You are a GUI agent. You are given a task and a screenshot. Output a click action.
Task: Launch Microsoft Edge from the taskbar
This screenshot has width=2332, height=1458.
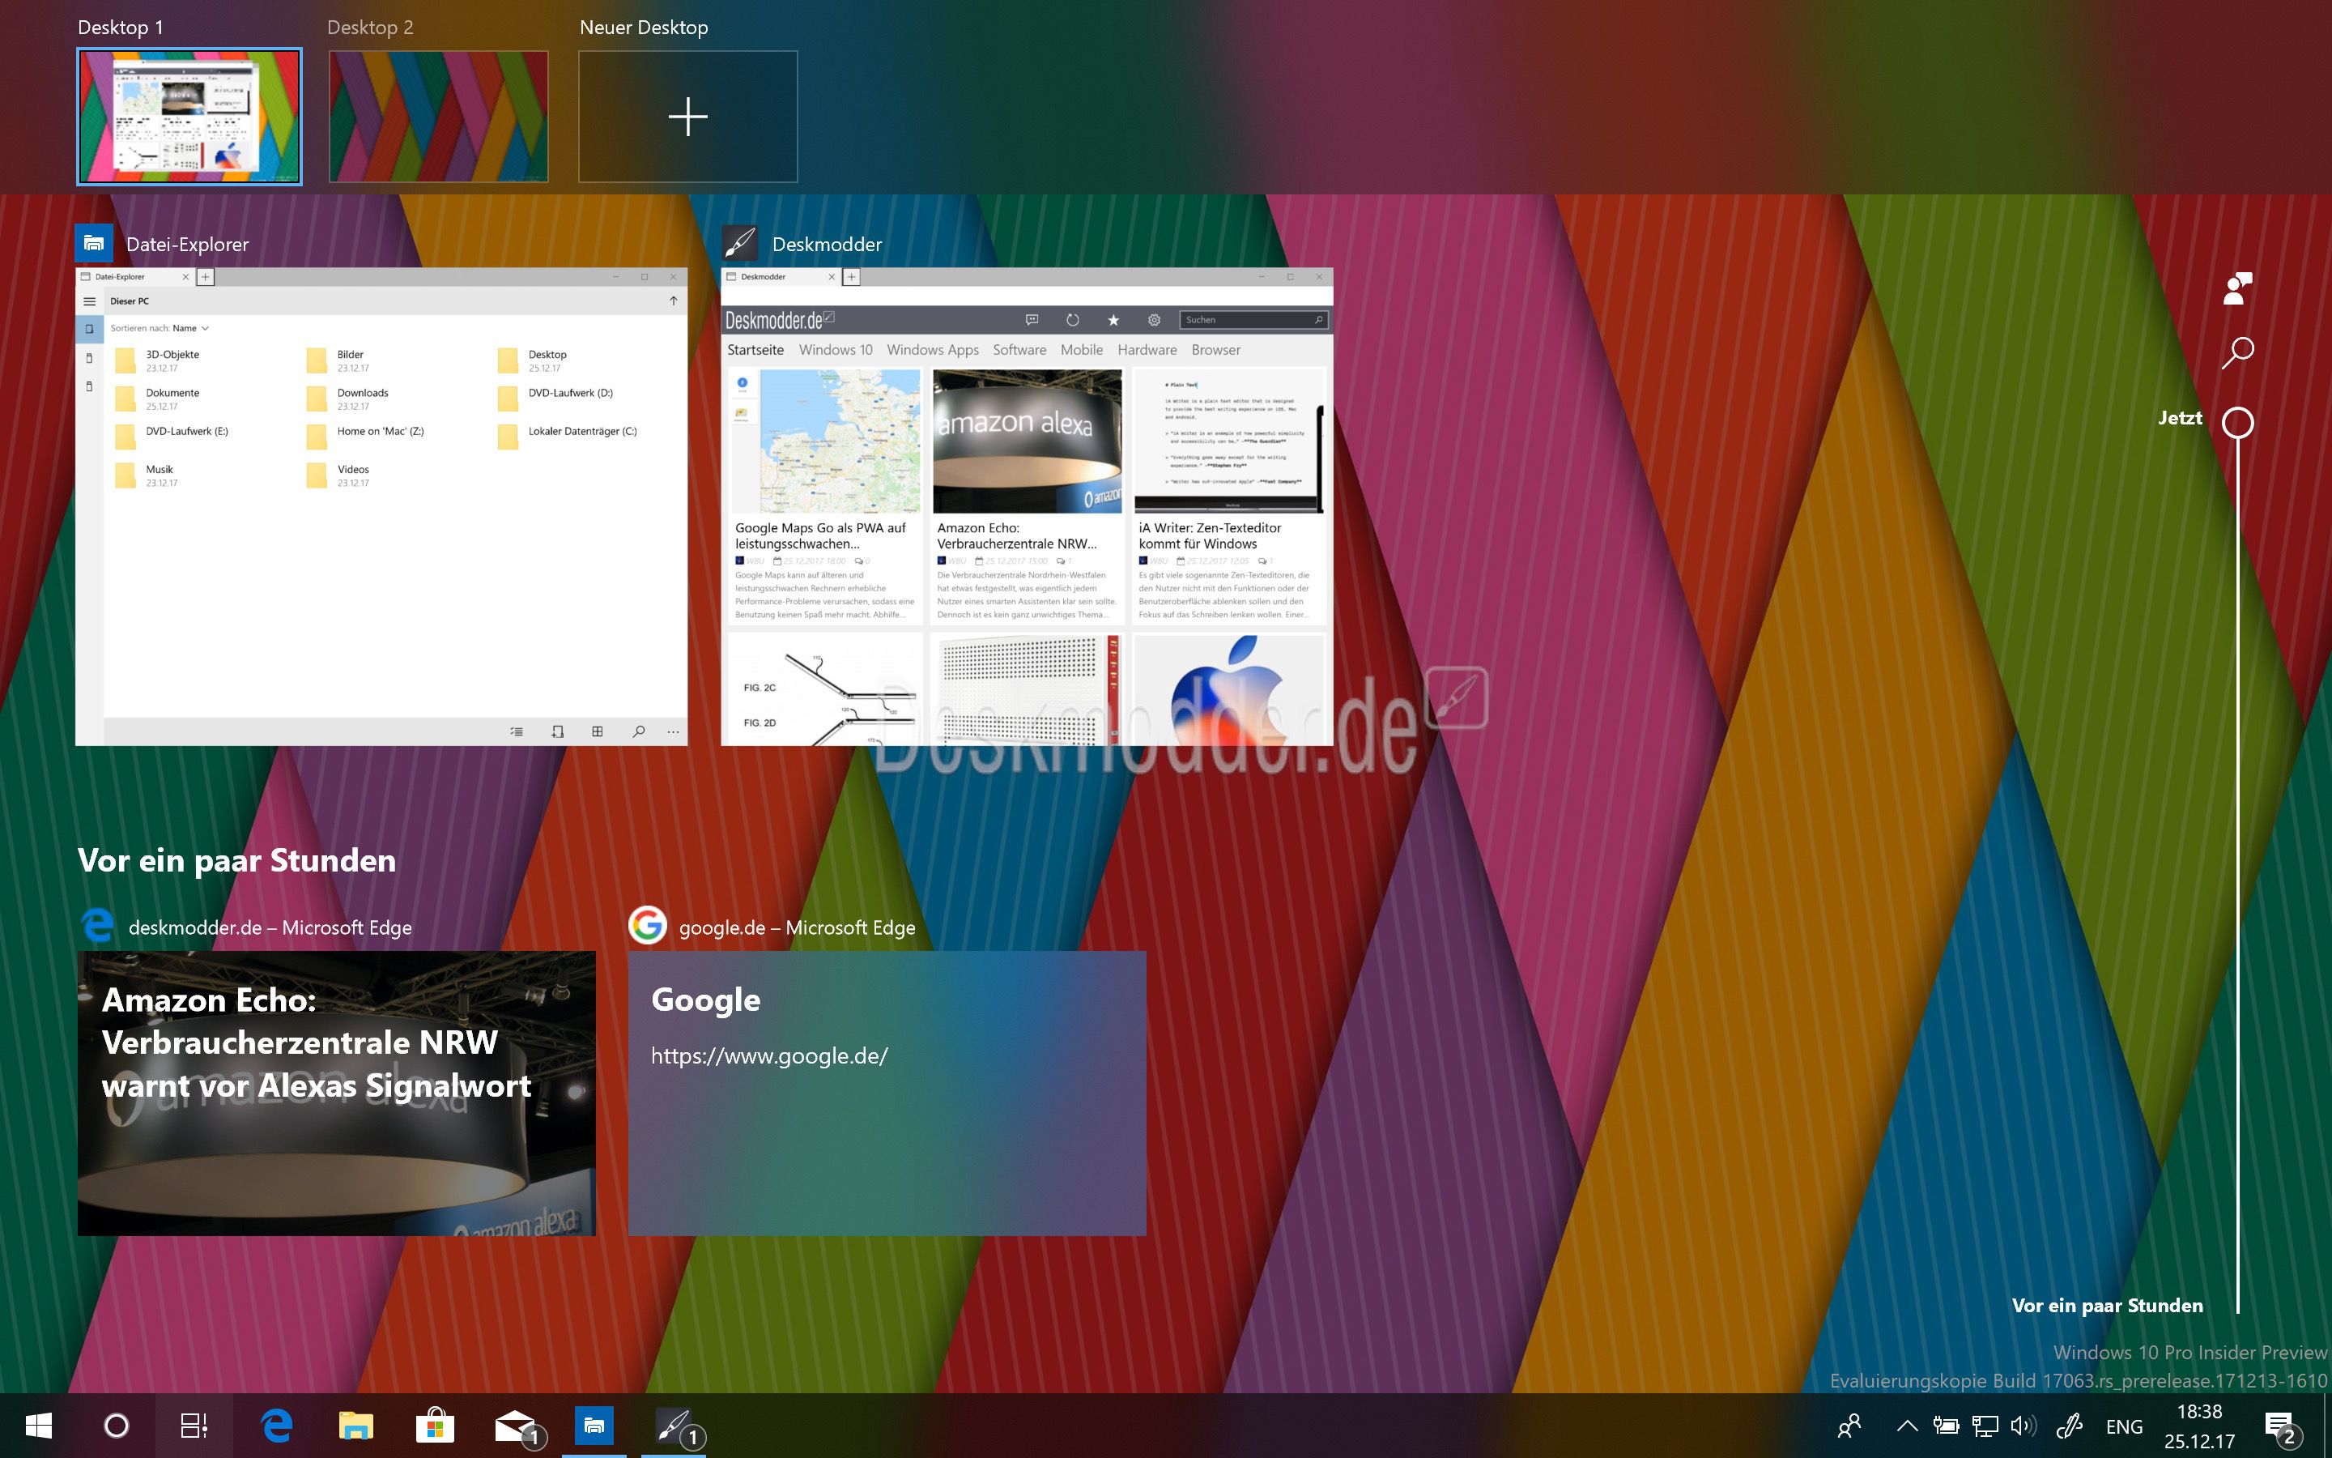coord(277,1426)
